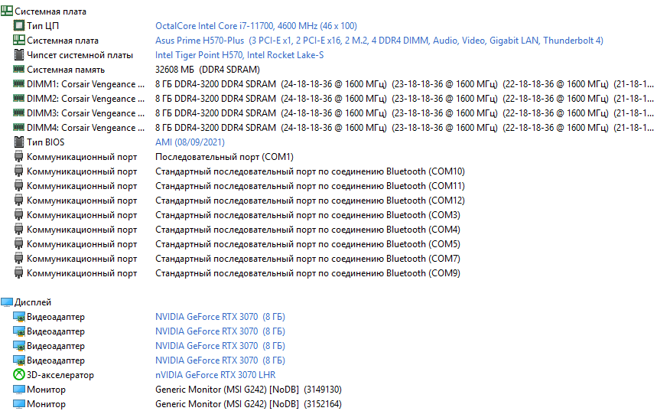Click the DIMM1: Corsair Vengeance label

pos(86,84)
